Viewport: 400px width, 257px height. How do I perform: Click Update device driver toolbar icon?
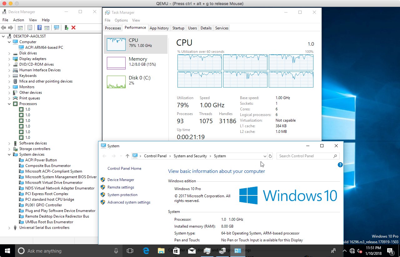(66, 28)
